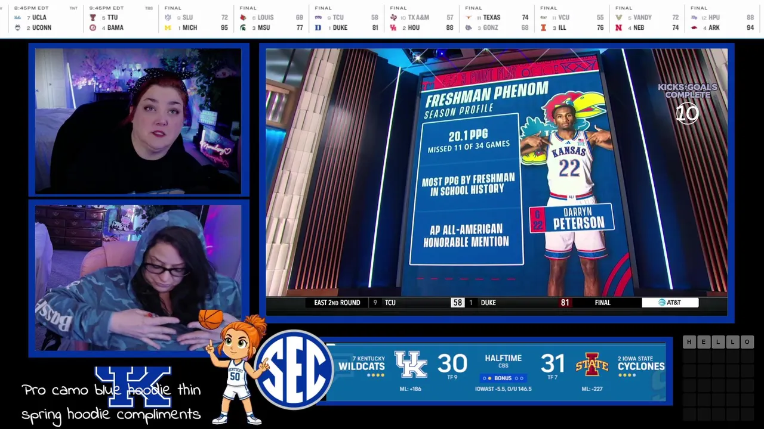The width and height of the screenshot is (764, 429).
Task: Click the 'H' tile in HELLO grid
Action: (x=689, y=342)
